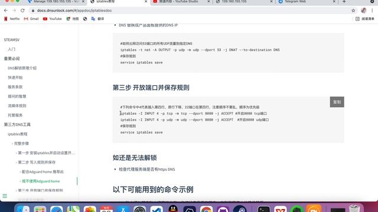The width and height of the screenshot is (378, 212).
Task: Go back with the browser back arrow
Action: click(6, 11)
